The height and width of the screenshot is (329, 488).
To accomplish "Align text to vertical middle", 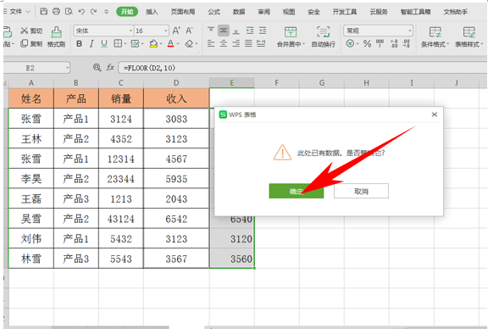I will pos(224,31).
